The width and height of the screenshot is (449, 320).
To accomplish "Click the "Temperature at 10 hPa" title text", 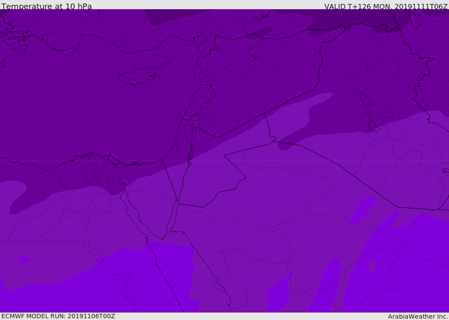I will point(46,6).
